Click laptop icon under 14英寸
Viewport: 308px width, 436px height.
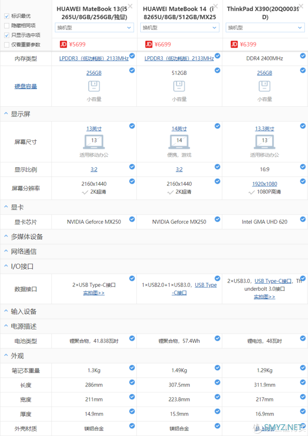[179, 141]
